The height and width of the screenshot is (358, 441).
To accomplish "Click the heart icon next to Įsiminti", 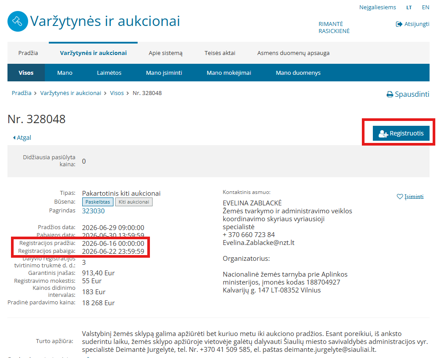I will [x=400, y=197].
